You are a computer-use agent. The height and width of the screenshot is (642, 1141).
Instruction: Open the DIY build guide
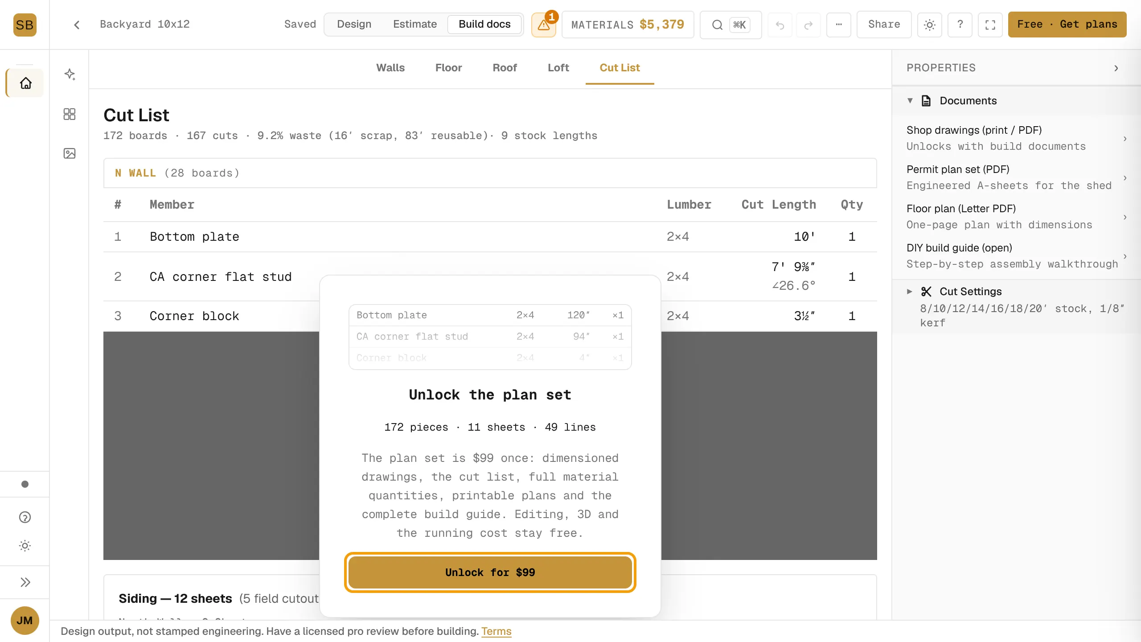(1016, 256)
